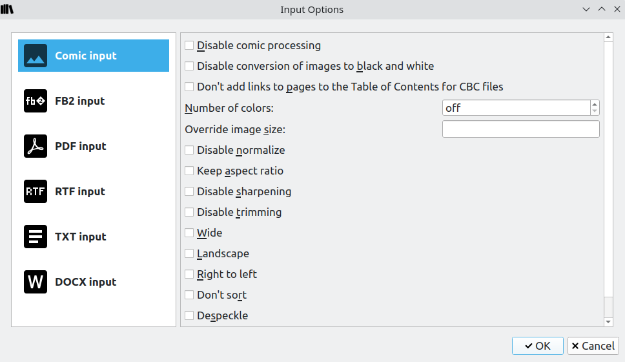The image size is (625, 362).
Task: Select the Comic input picture icon
Action: (36, 56)
